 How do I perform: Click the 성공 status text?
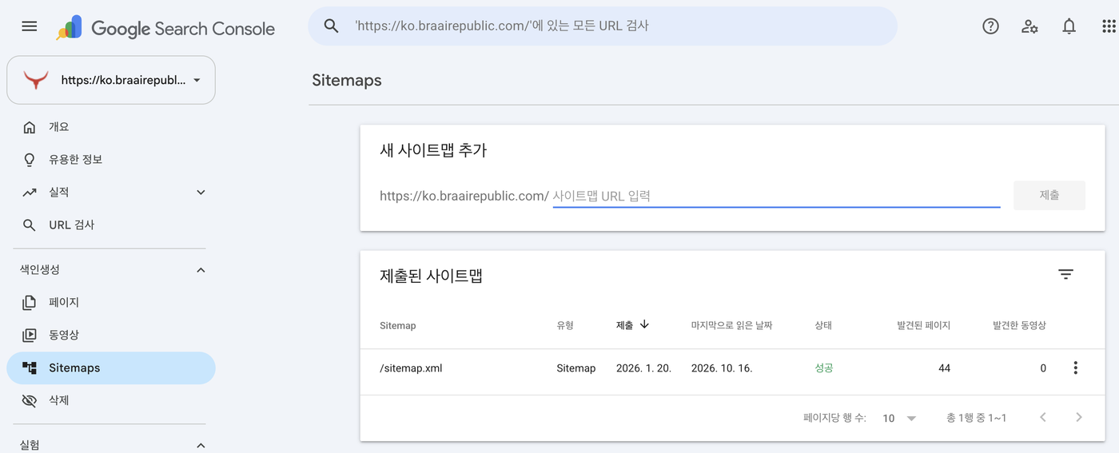coord(824,368)
